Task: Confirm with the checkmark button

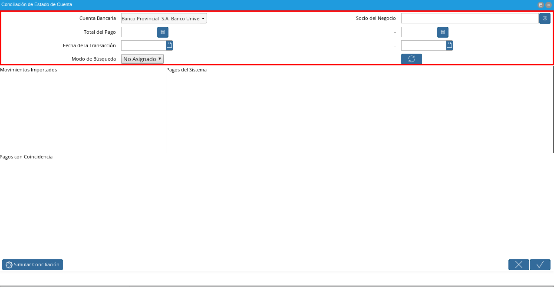Action: coord(540,264)
